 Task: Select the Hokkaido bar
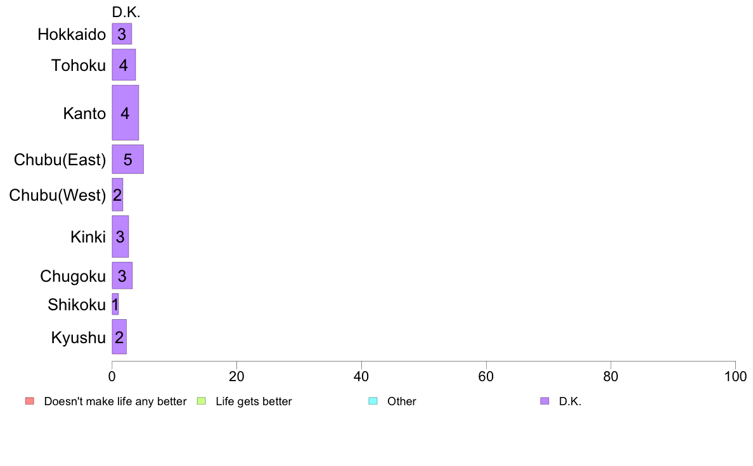(x=122, y=34)
